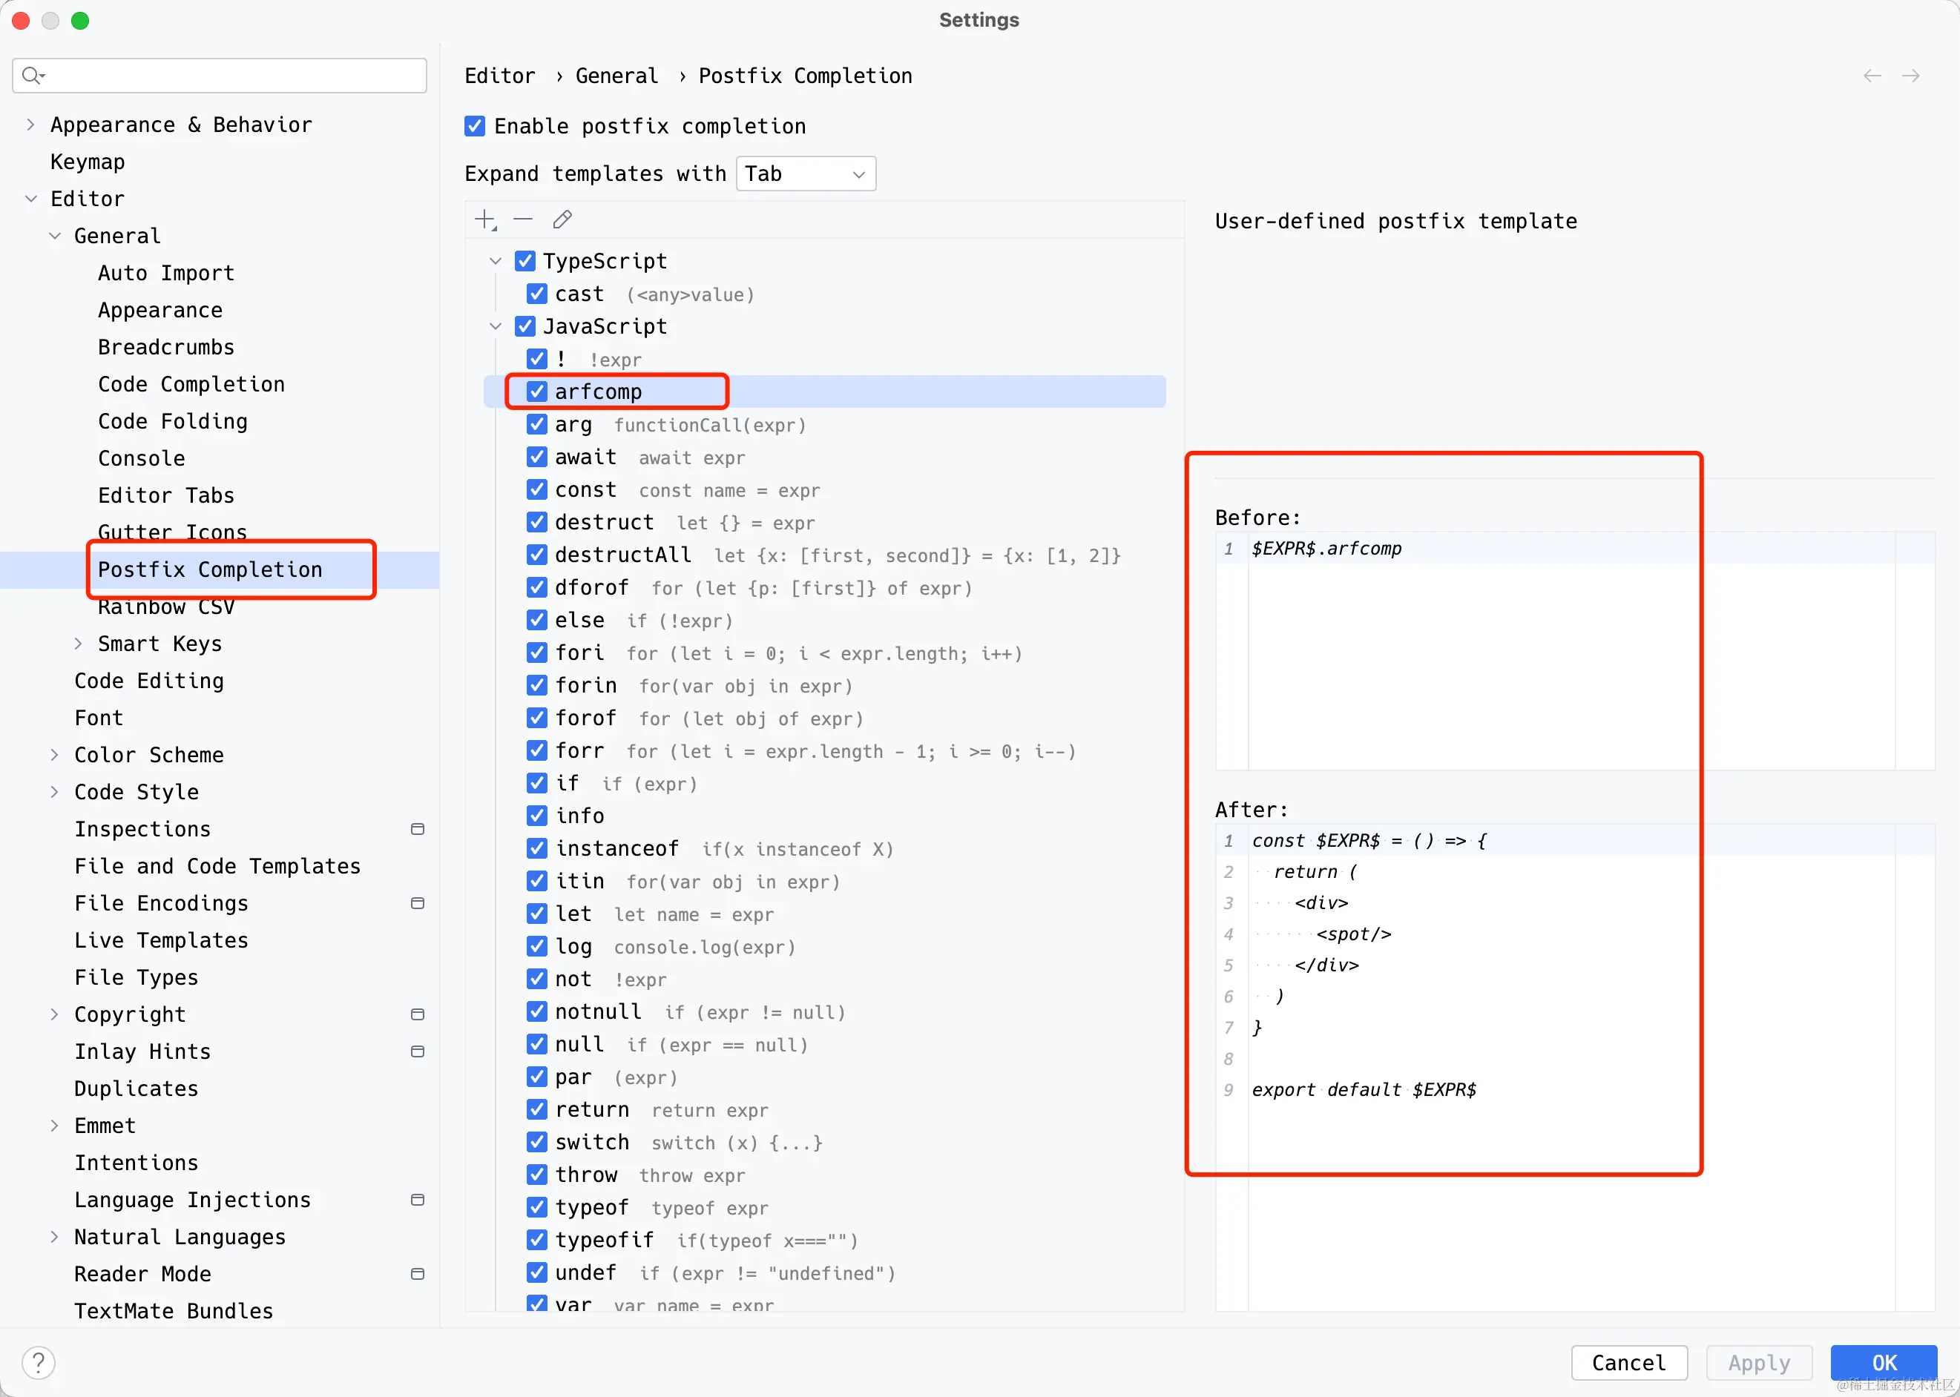Select the Code Completion settings page

coord(191,385)
